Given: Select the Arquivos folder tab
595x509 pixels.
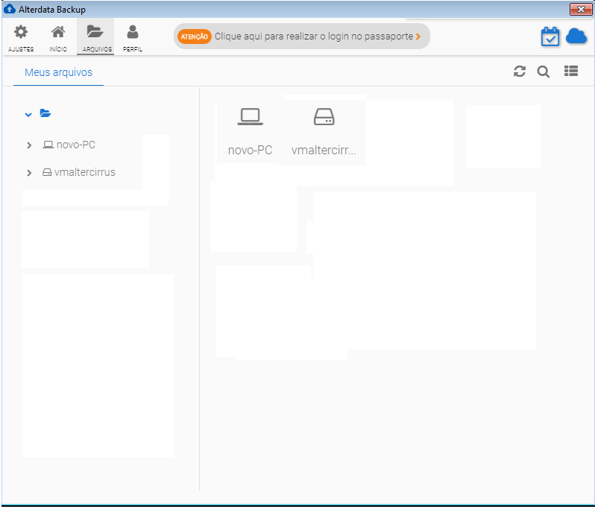Looking at the screenshot, I should point(95,37).
